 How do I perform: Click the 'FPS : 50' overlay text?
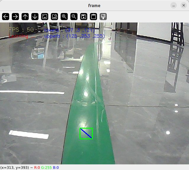(x=21, y=30)
